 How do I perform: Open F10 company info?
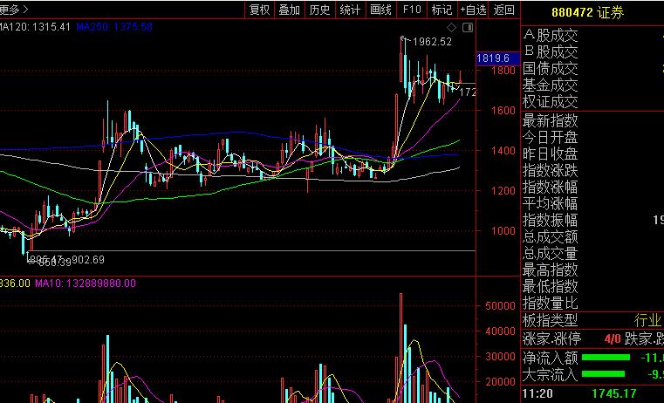click(412, 10)
